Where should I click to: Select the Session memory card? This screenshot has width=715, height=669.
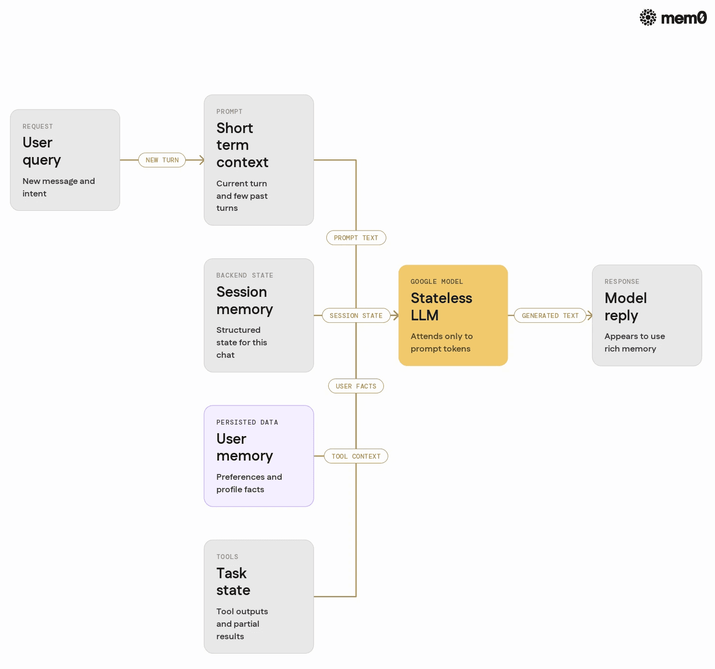tap(259, 316)
